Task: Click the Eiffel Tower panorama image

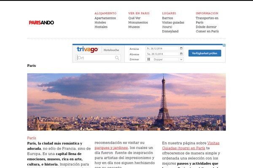Action: point(126,102)
